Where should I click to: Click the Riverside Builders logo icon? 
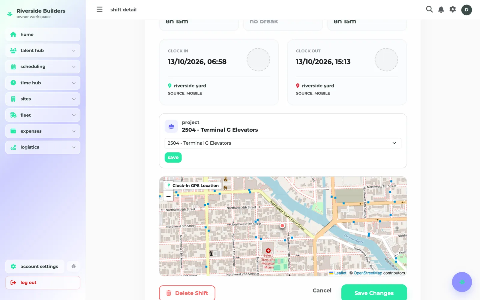pos(10,14)
